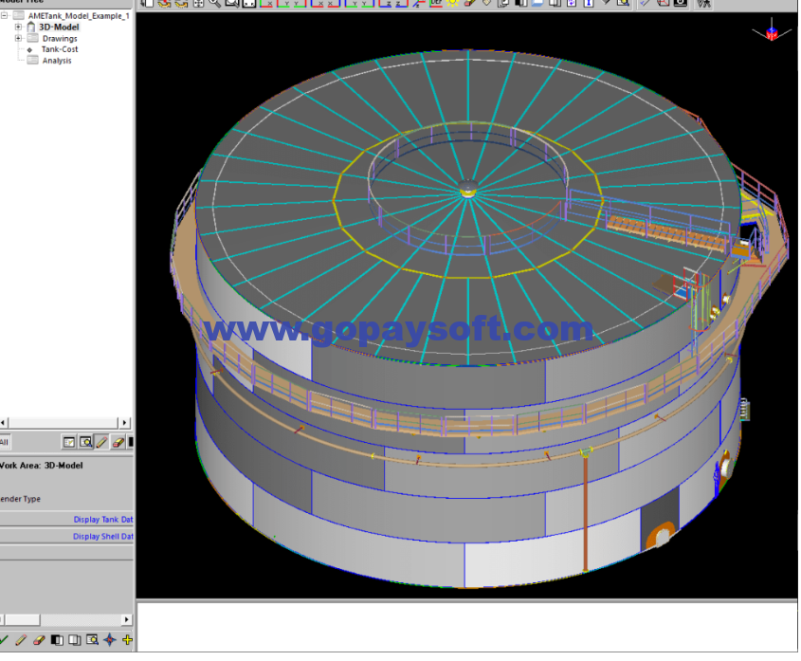The width and height of the screenshot is (801, 661).
Task: Click the Render Type label
Action: [x=20, y=499]
